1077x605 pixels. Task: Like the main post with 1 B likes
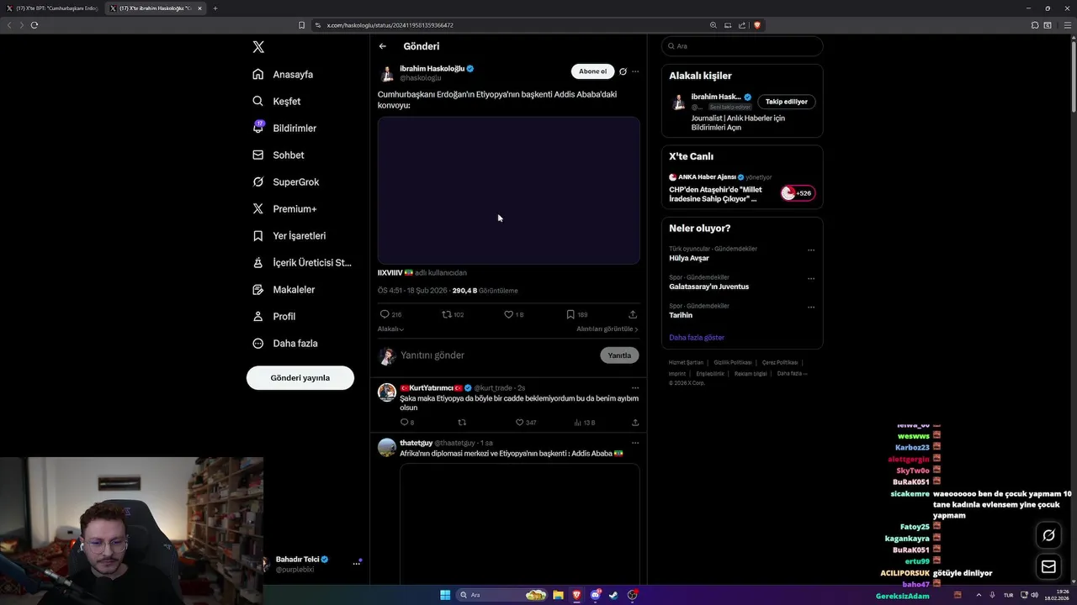(513, 314)
